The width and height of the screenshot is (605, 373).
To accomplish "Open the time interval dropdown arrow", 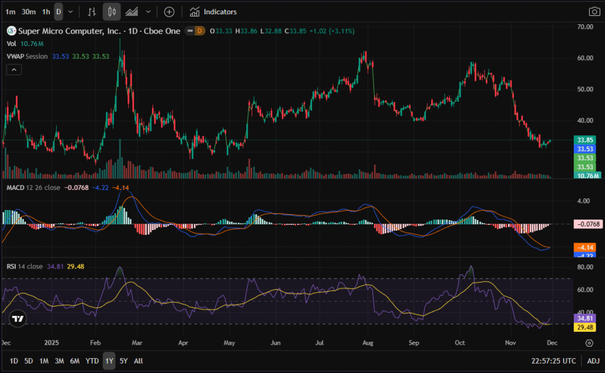I will 71,12.
